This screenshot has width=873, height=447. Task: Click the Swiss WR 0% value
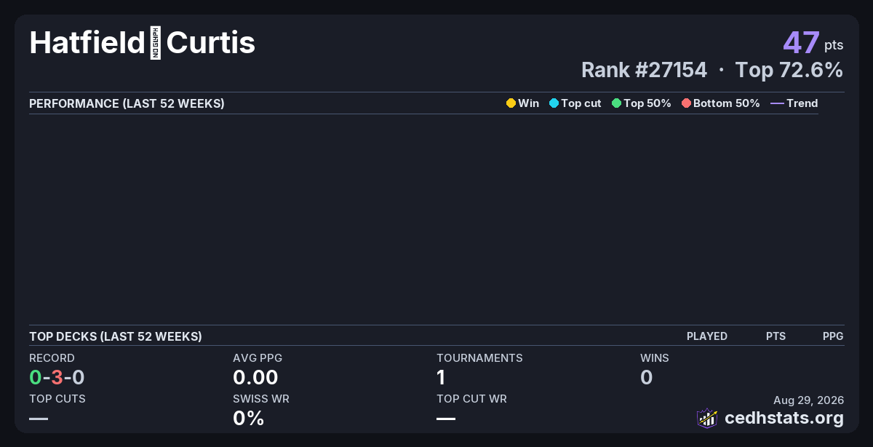pyautogui.click(x=248, y=418)
